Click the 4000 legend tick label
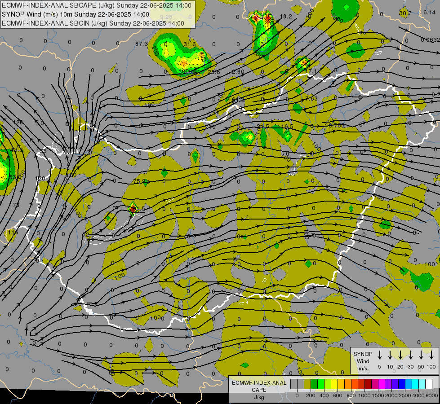The width and height of the screenshot is (440, 404). 418,395
